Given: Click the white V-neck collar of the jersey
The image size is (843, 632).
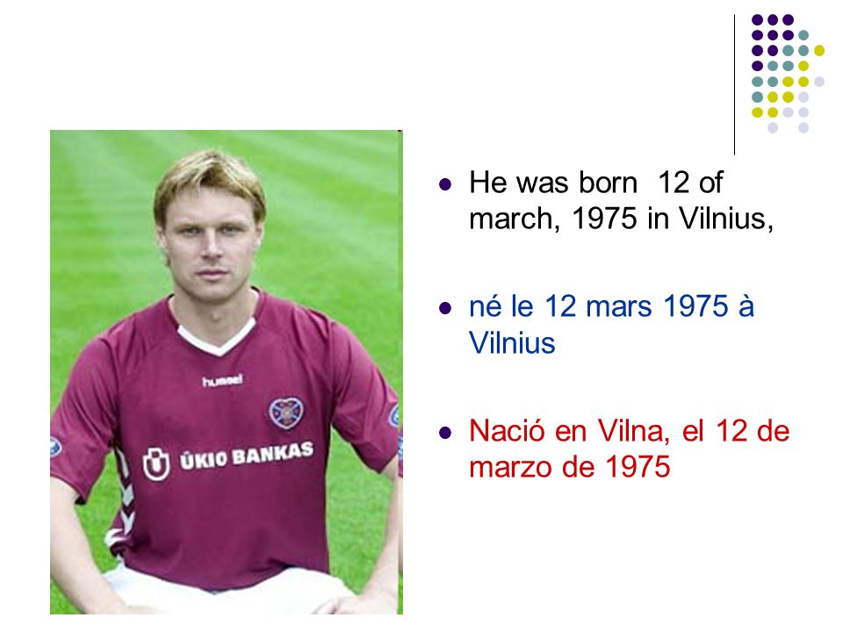Looking at the screenshot, I should [217, 337].
